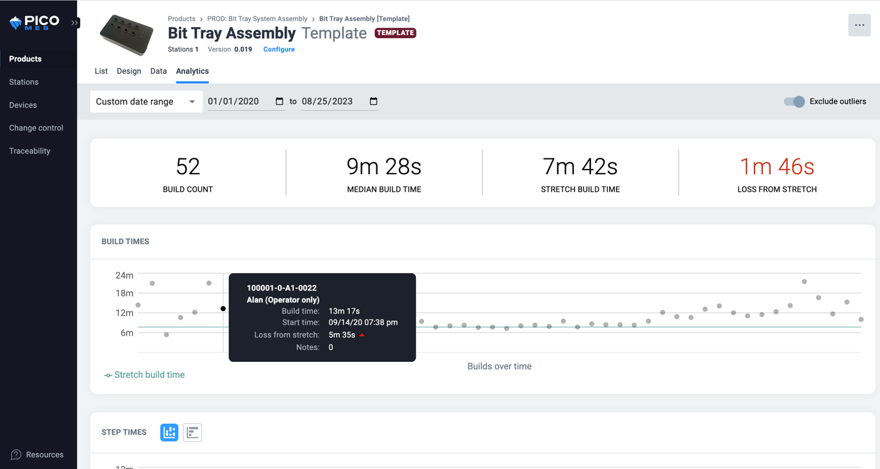Collapse the sidebar with double-chevron icon
The image size is (880, 469).
pos(75,23)
